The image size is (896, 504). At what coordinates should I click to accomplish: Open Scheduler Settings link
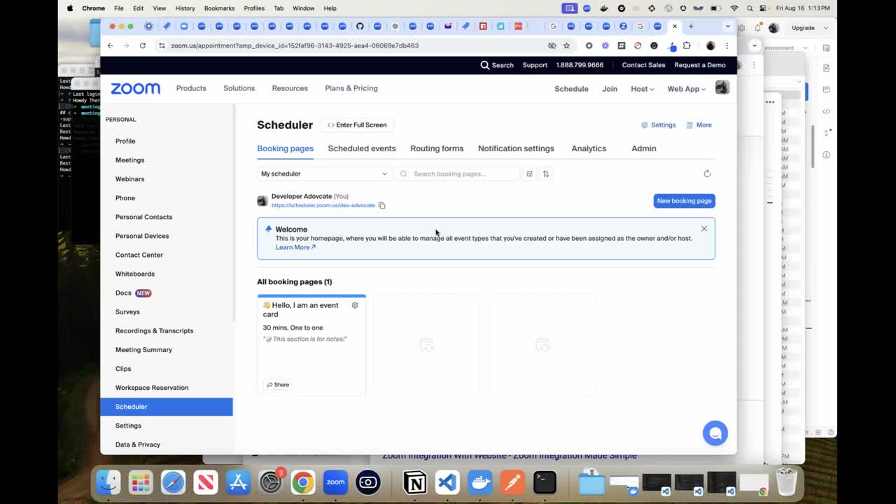[x=659, y=125]
